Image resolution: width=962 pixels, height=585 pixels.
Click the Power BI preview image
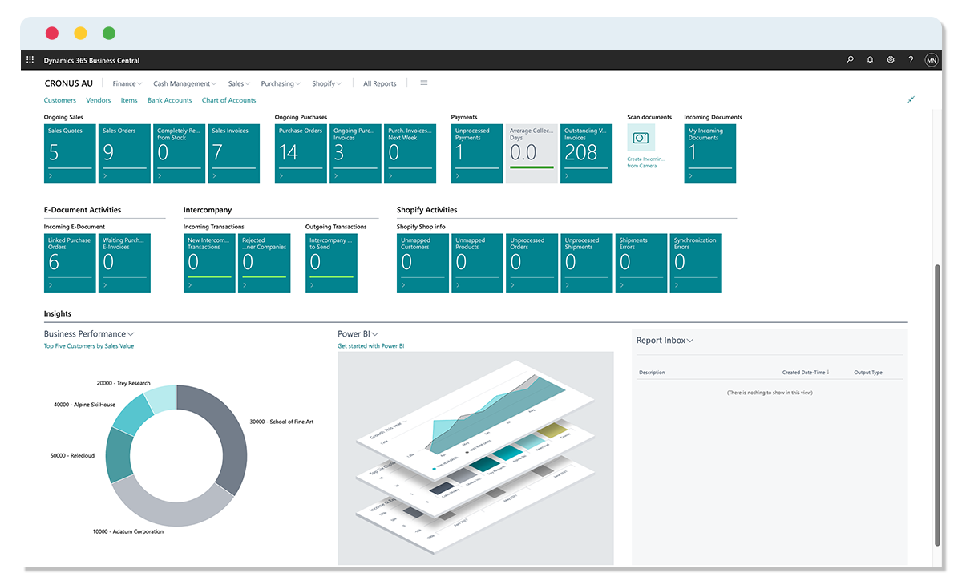tap(475, 458)
